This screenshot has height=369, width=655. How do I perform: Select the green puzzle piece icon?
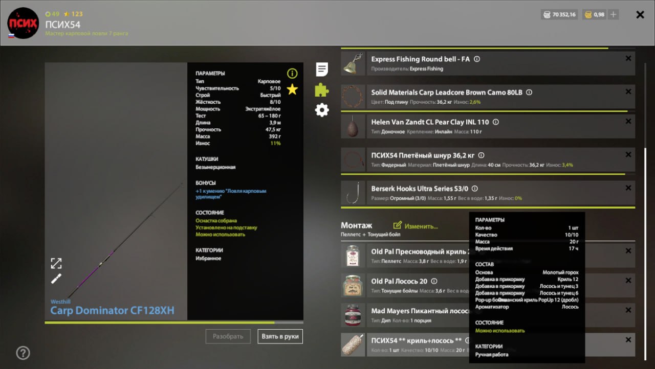click(322, 90)
